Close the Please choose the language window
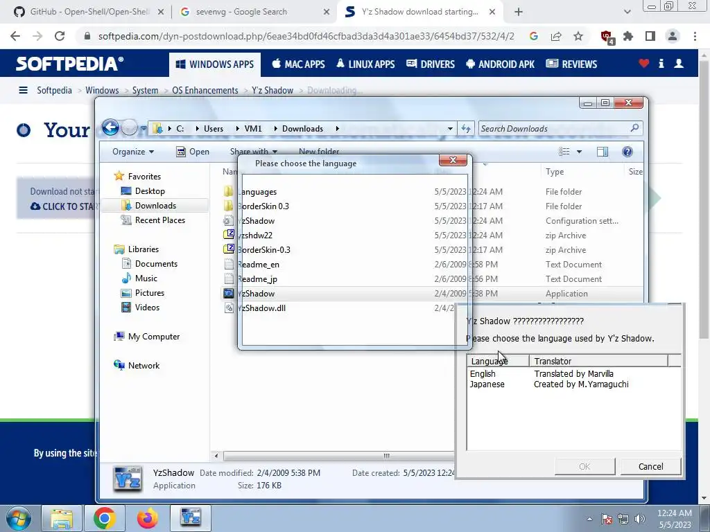This screenshot has width=710, height=532. pos(452,160)
